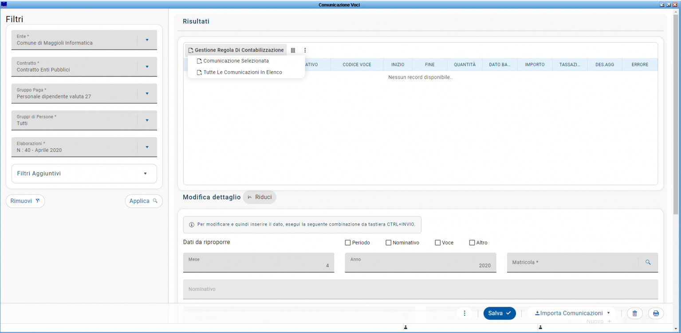This screenshot has height=333, width=681.
Task: Click the print icon button
Action: click(x=656, y=313)
